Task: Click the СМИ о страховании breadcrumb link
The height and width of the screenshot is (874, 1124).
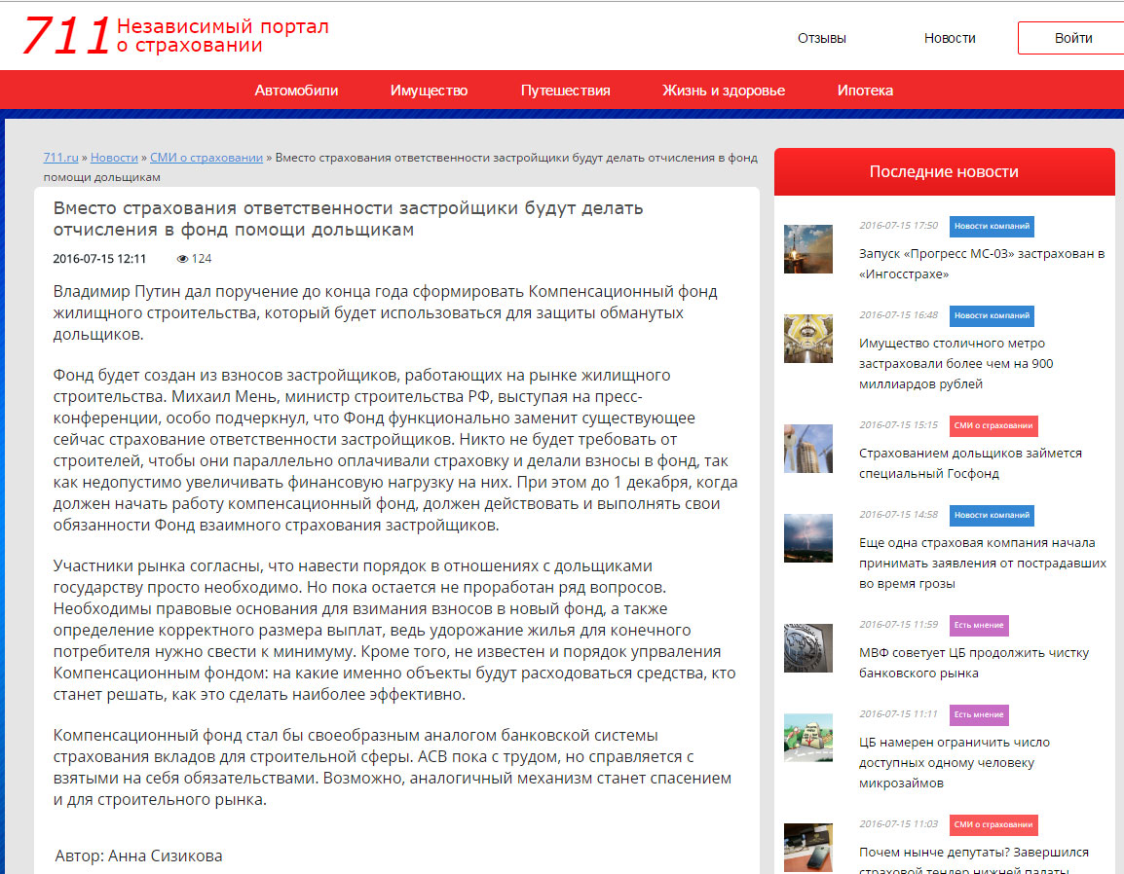Action: point(206,158)
